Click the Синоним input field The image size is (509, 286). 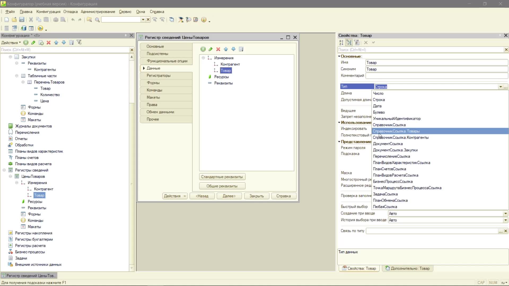(x=436, y=69)
